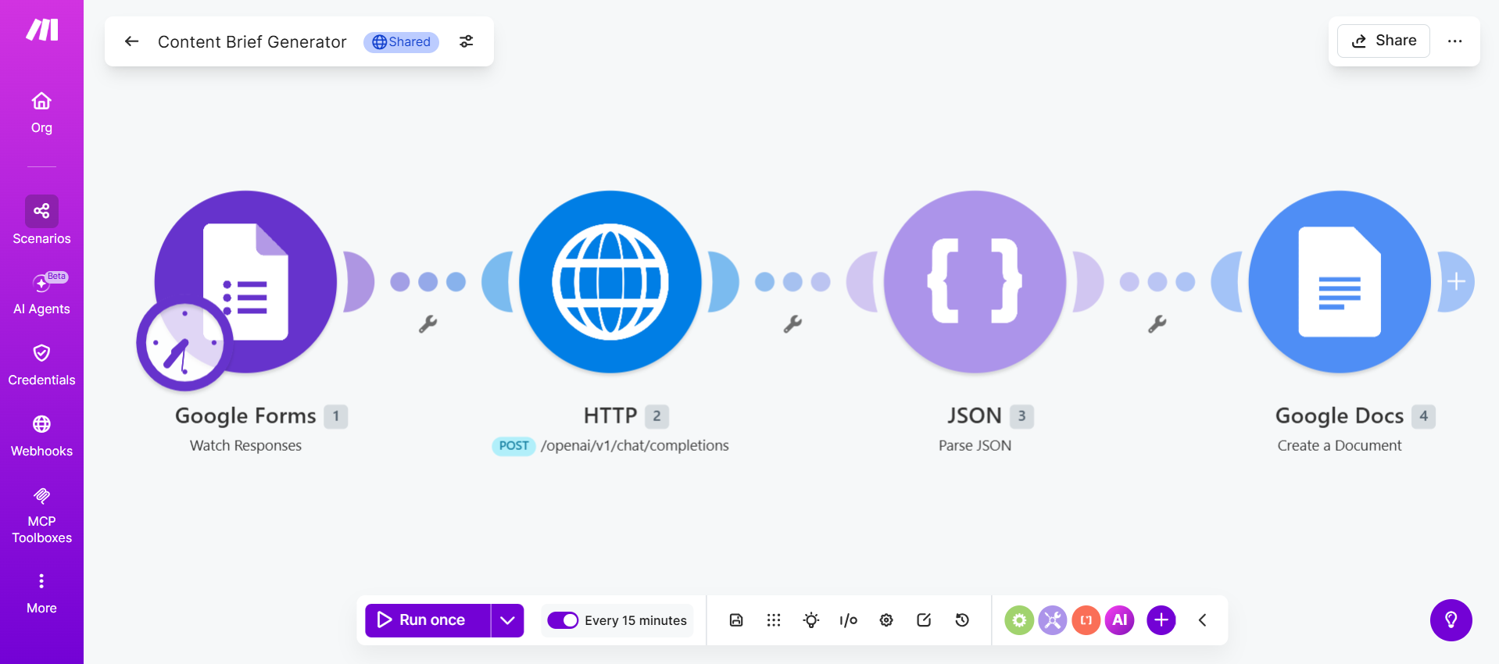1499x664 pixels.
Task: Click the Shared status badge
Action: 401,42
